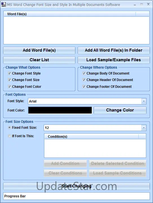Clear the file list
The height and width of the screenshot is (203, 153).
point(39,60)
